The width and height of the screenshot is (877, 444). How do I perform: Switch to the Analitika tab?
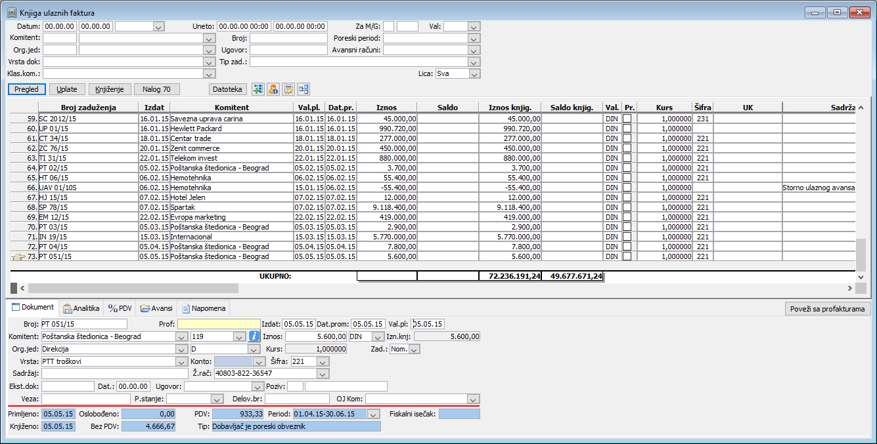tap(81, 308)
